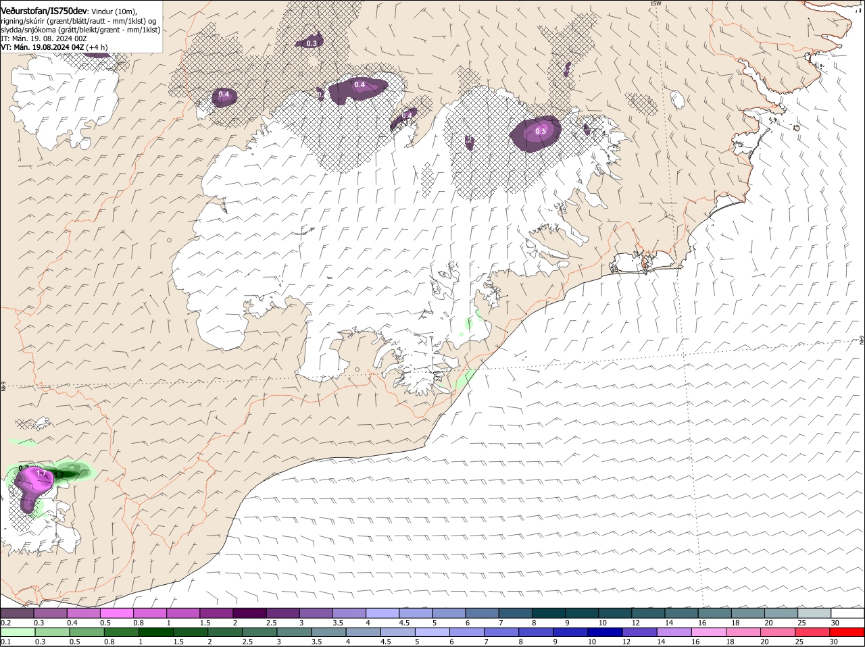Click the deep blue bottom-row swatch between 10 and 12

coord(605,632)
